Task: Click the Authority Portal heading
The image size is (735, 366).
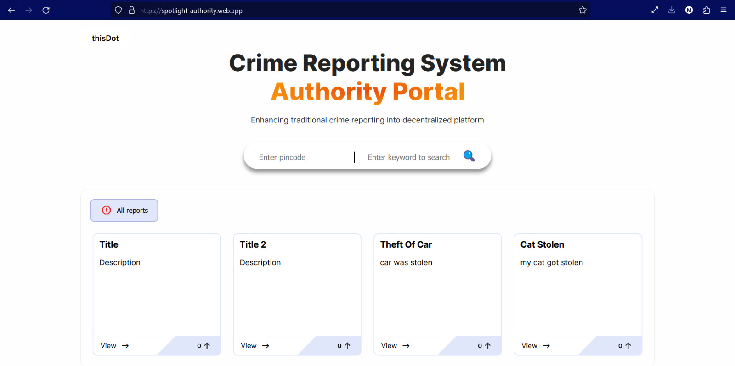Action: click(x=367, y=92)
